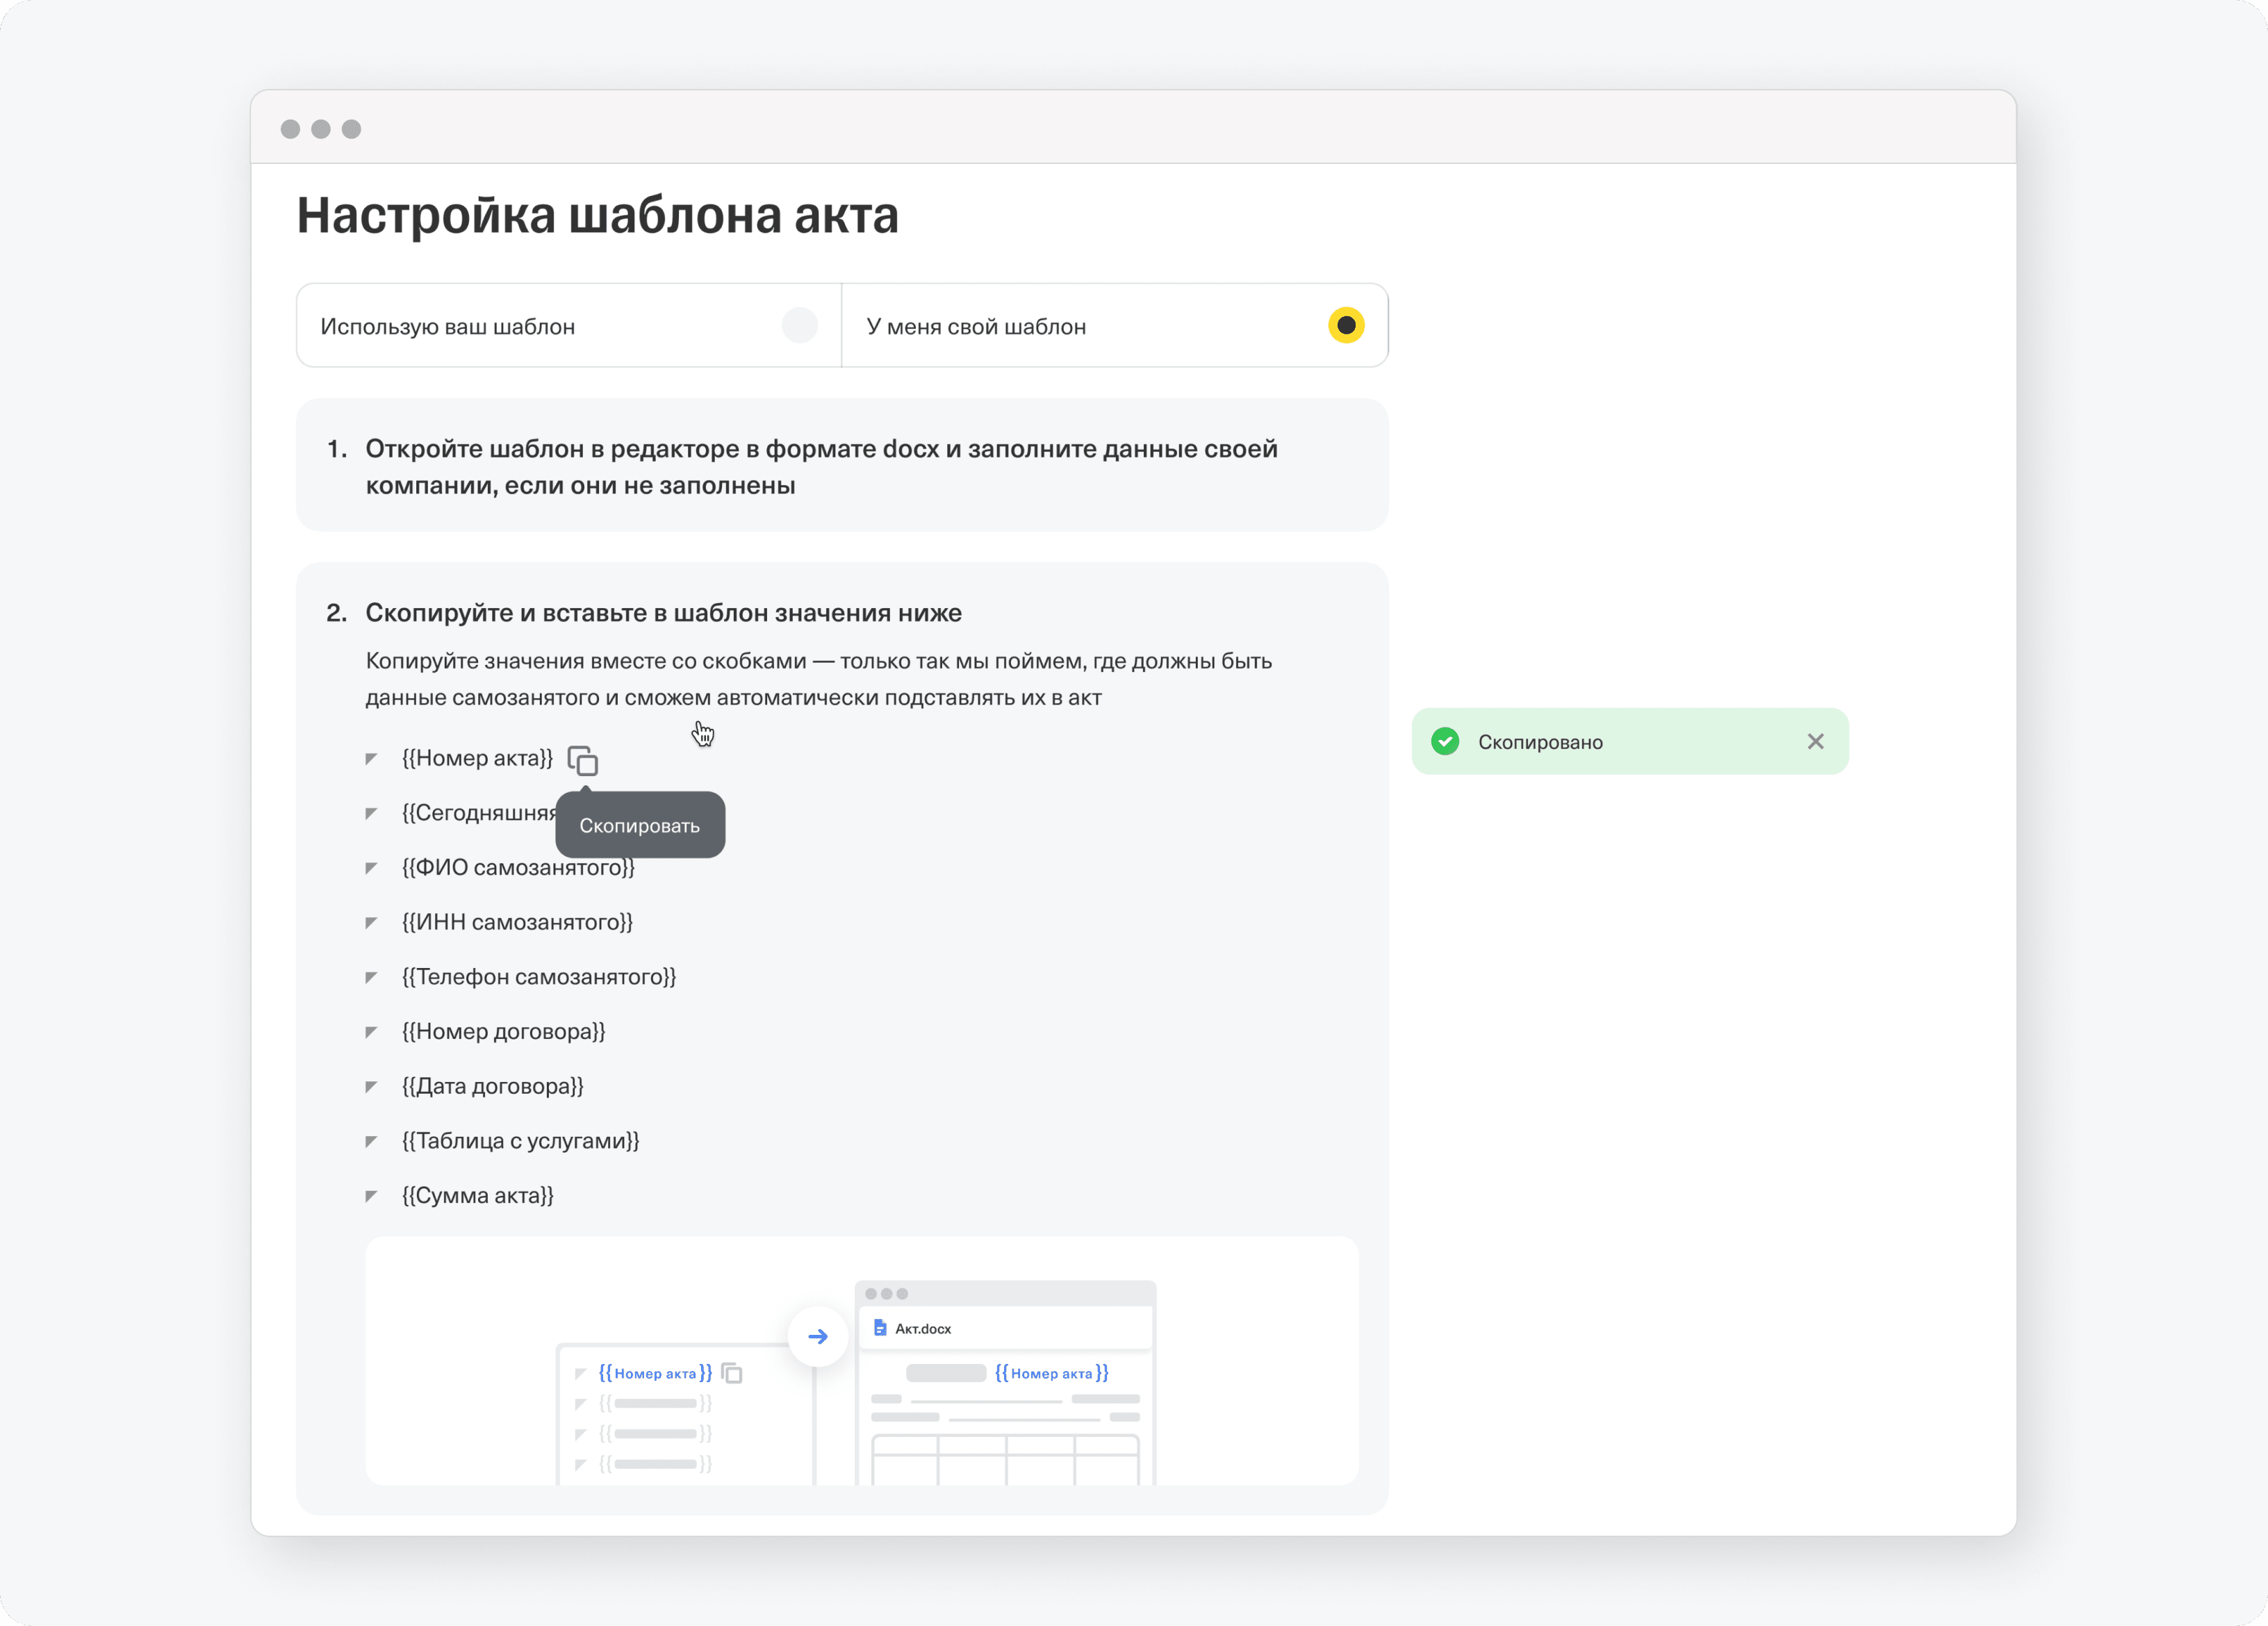Select the Использую ваш шаблон radio option
This screenshot has height=1626, width=2268.
point(799,325)
